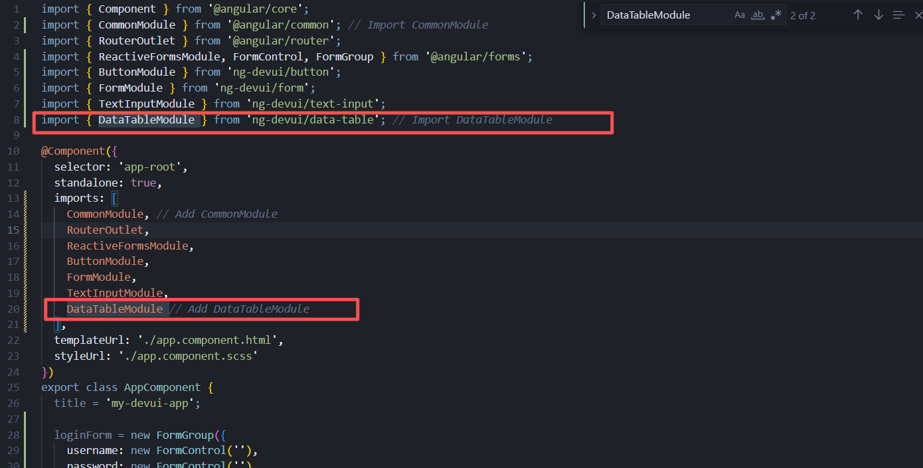
Task: Toggle Match Case (Aa) in find widget
Action: coord(740,15)
